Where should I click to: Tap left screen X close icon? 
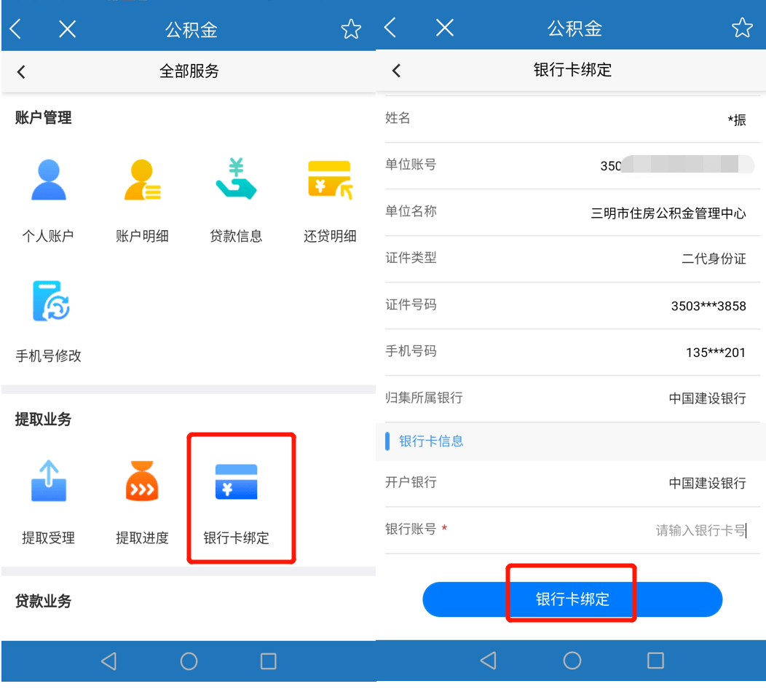pyautogui.click(x=68, y=29)
